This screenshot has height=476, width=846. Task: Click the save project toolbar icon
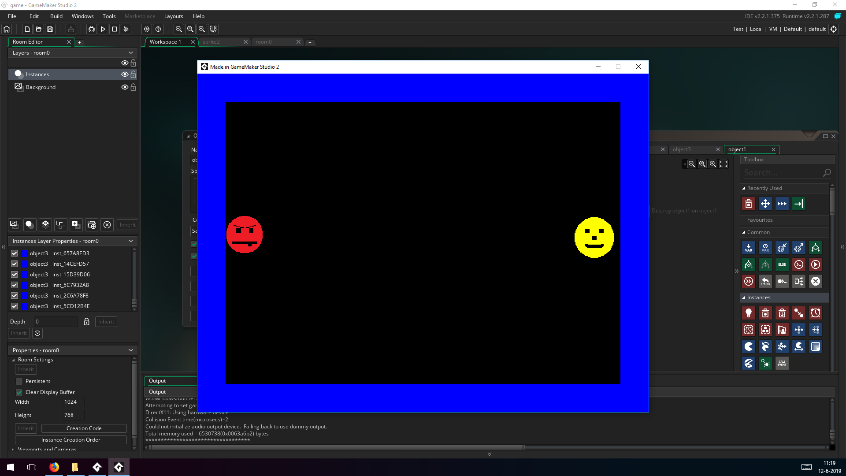[50, 29]
